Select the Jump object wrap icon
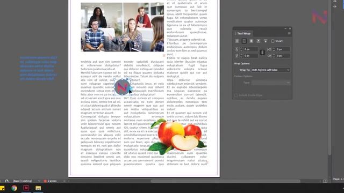 258,41
